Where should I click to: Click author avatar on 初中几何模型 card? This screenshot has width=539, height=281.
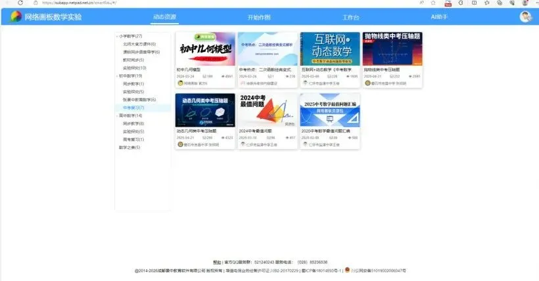[x=180, y=83]
